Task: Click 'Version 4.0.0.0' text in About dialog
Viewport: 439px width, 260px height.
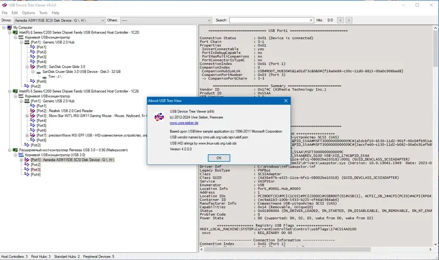Action: (181, 149)
